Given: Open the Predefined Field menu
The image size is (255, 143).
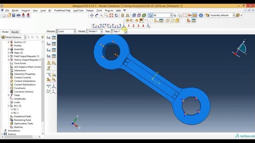Looking at the screenshot, I should (62, 10).
